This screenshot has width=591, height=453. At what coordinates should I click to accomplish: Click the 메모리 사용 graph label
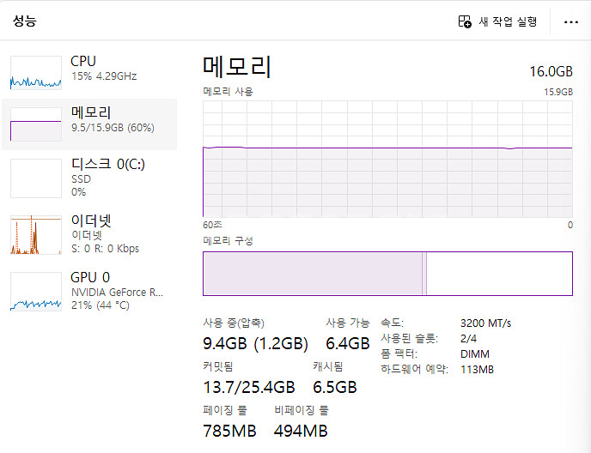click(x=228, y=92)
